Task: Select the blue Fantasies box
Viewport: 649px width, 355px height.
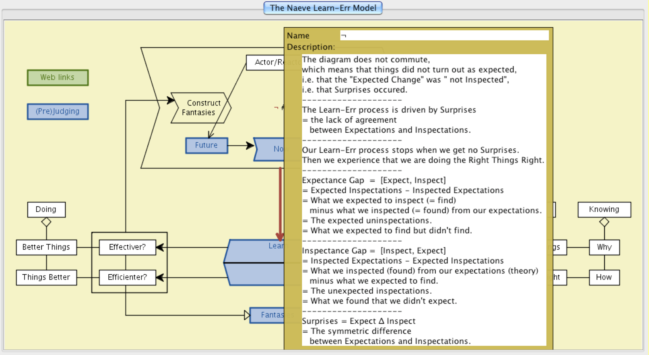Action: (x=267, y=315)
